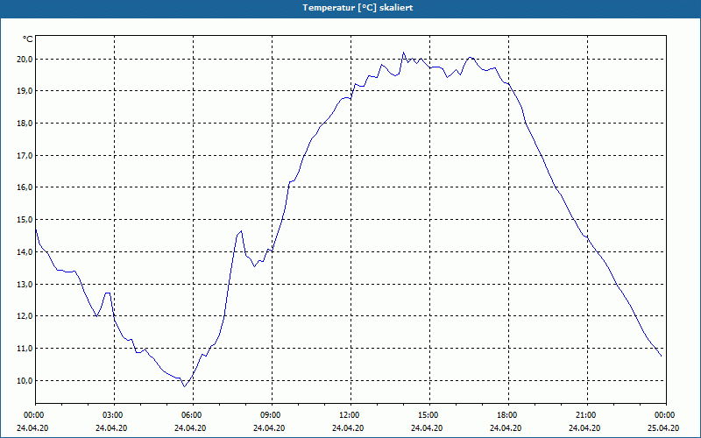Click the 00:00 time label above 24.04.20
The width and height of the screenshot is (701, 438).
click(x=32, y=415)
